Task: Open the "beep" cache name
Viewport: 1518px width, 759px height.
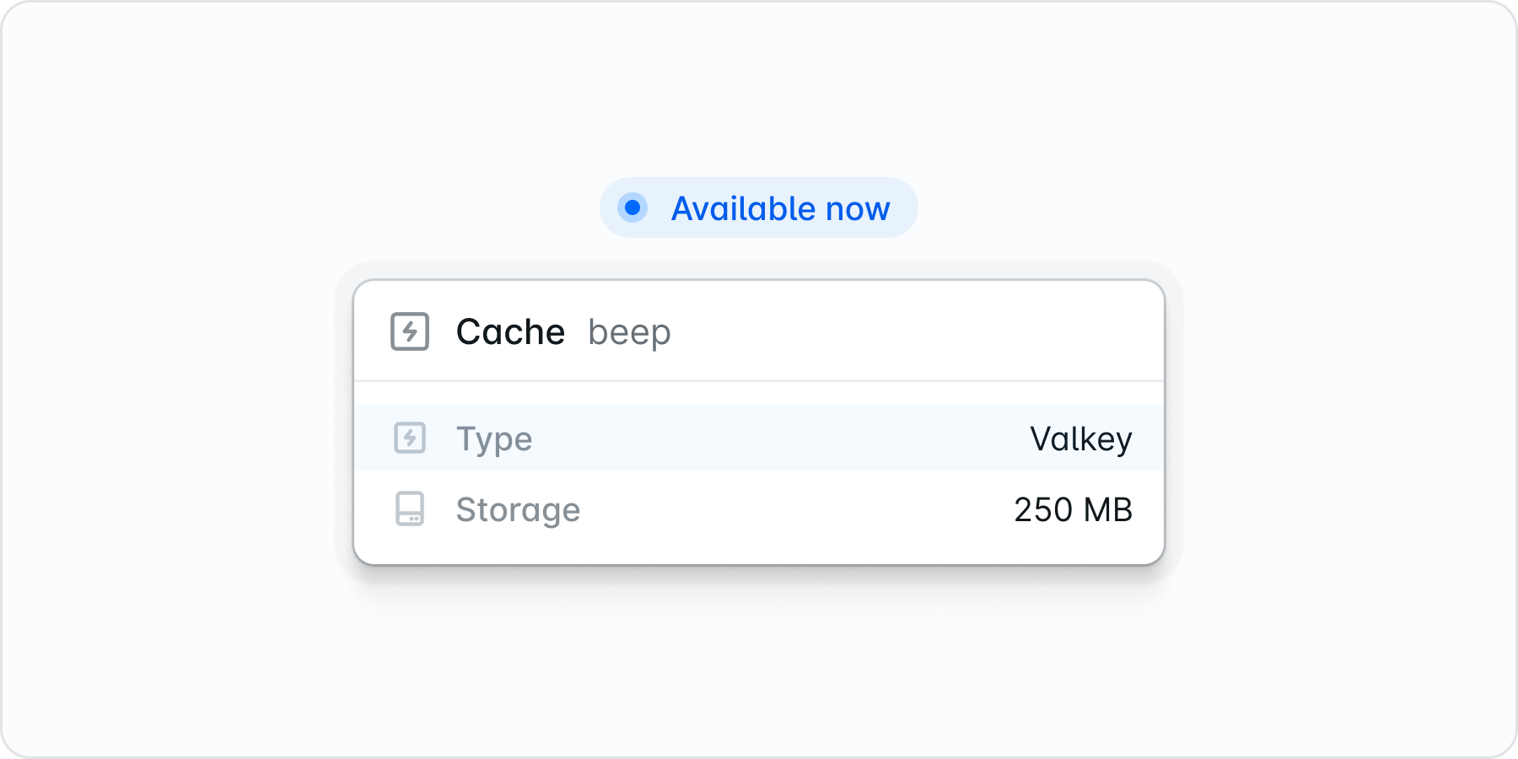Action: pos(629,332)
